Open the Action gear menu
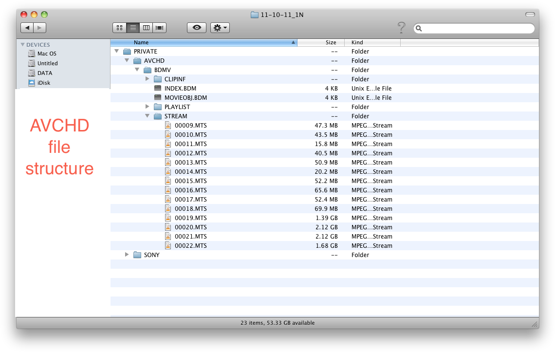The image size is (555, 352). coord(220,28)
